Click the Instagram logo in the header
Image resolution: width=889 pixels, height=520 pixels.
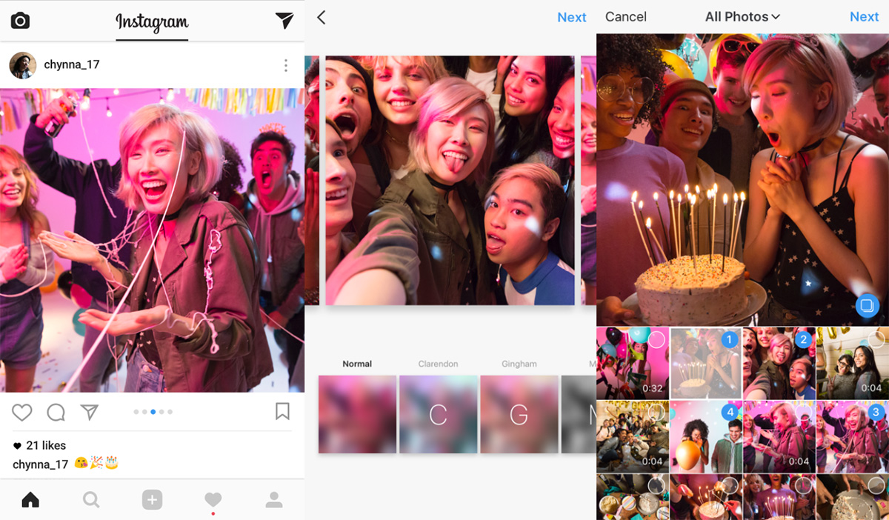[x=152, y=22]
